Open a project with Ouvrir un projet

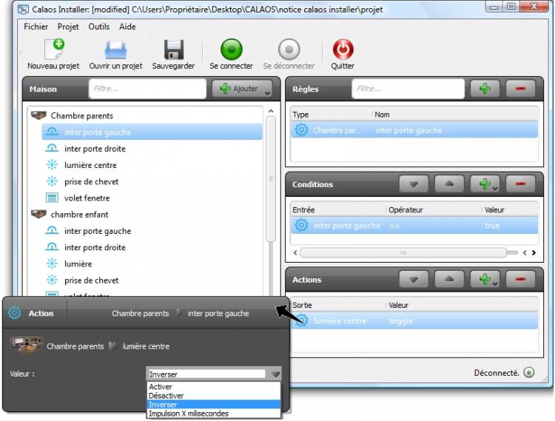pos(115,50)
